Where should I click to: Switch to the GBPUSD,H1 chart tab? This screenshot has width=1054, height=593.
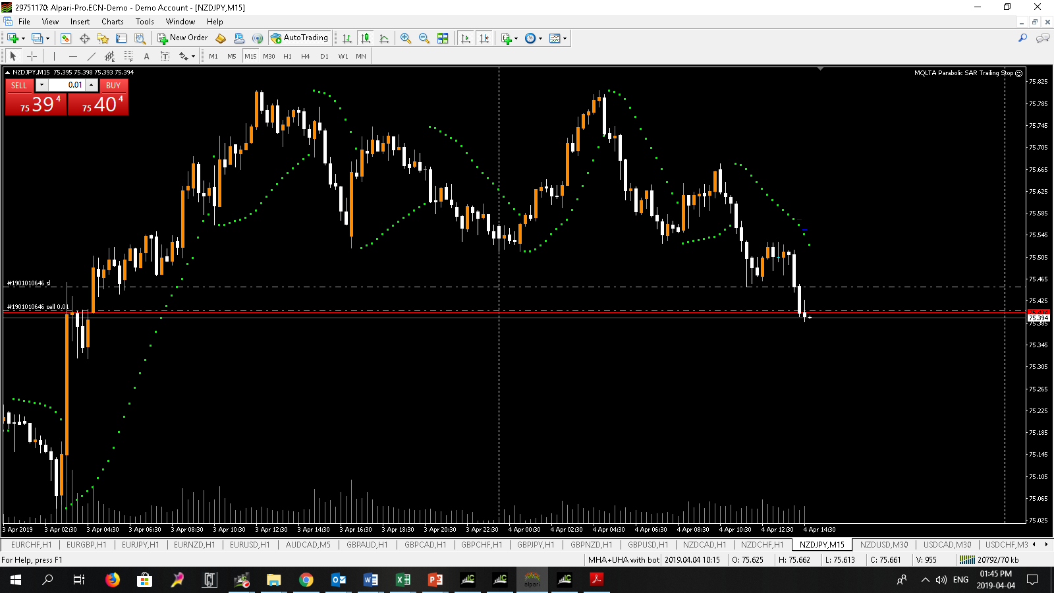pos(648,545)
